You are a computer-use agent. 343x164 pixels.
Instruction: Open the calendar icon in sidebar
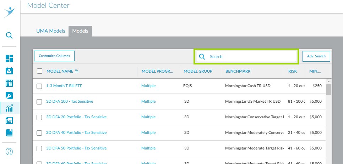point(10,71)
